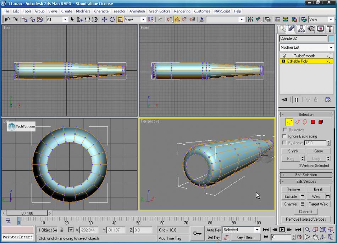
Task: Enable the By Vertex checkbox
Action: [x=285, y=130]
